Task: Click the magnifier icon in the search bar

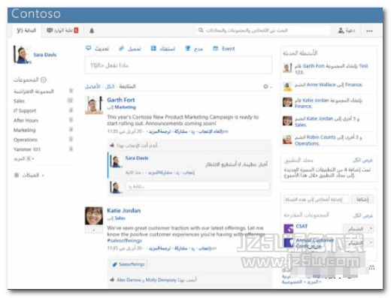Action: (x=201, y=30)
